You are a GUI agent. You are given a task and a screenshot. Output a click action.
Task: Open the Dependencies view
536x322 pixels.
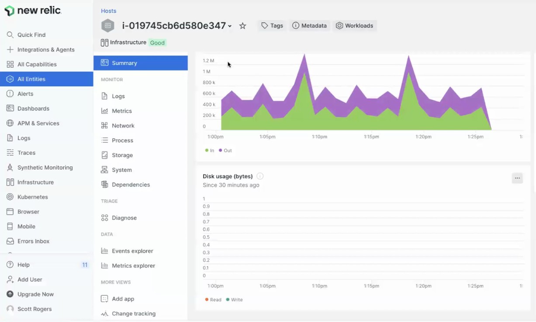click(130, 185)
